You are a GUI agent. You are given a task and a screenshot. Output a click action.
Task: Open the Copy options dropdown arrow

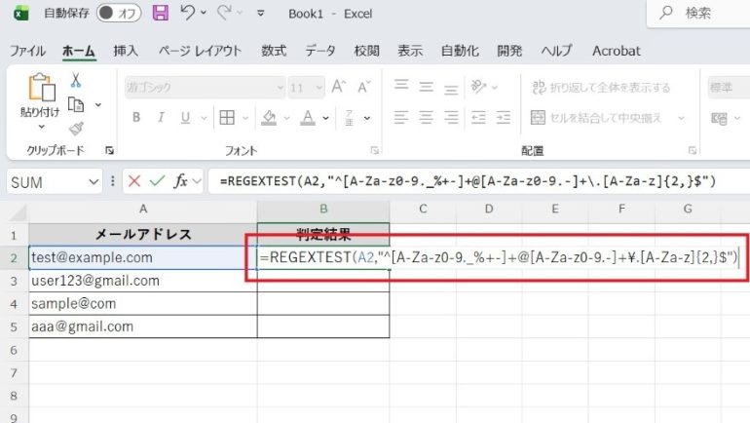[x=98, y=104]
